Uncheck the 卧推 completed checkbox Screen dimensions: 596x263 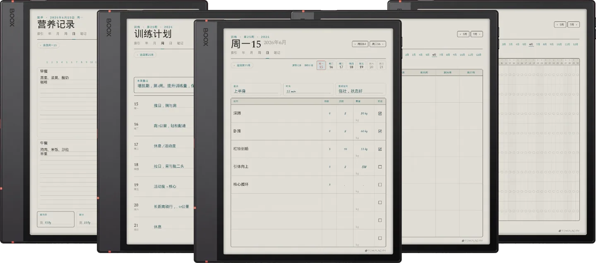380,131
